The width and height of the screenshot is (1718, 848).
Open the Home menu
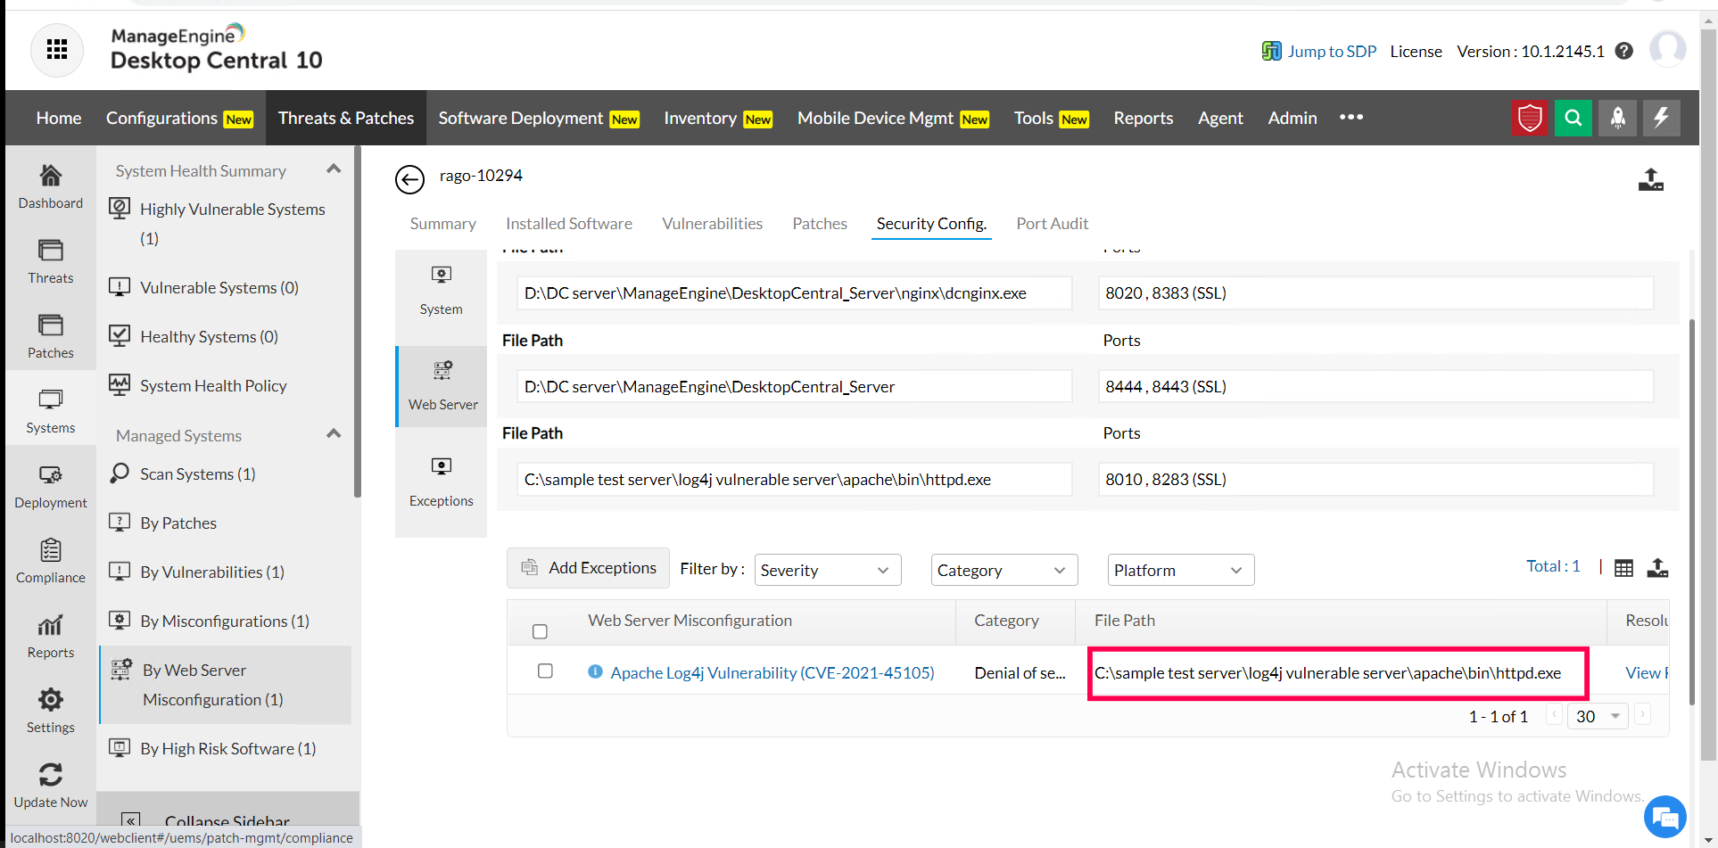click(59, 118)
